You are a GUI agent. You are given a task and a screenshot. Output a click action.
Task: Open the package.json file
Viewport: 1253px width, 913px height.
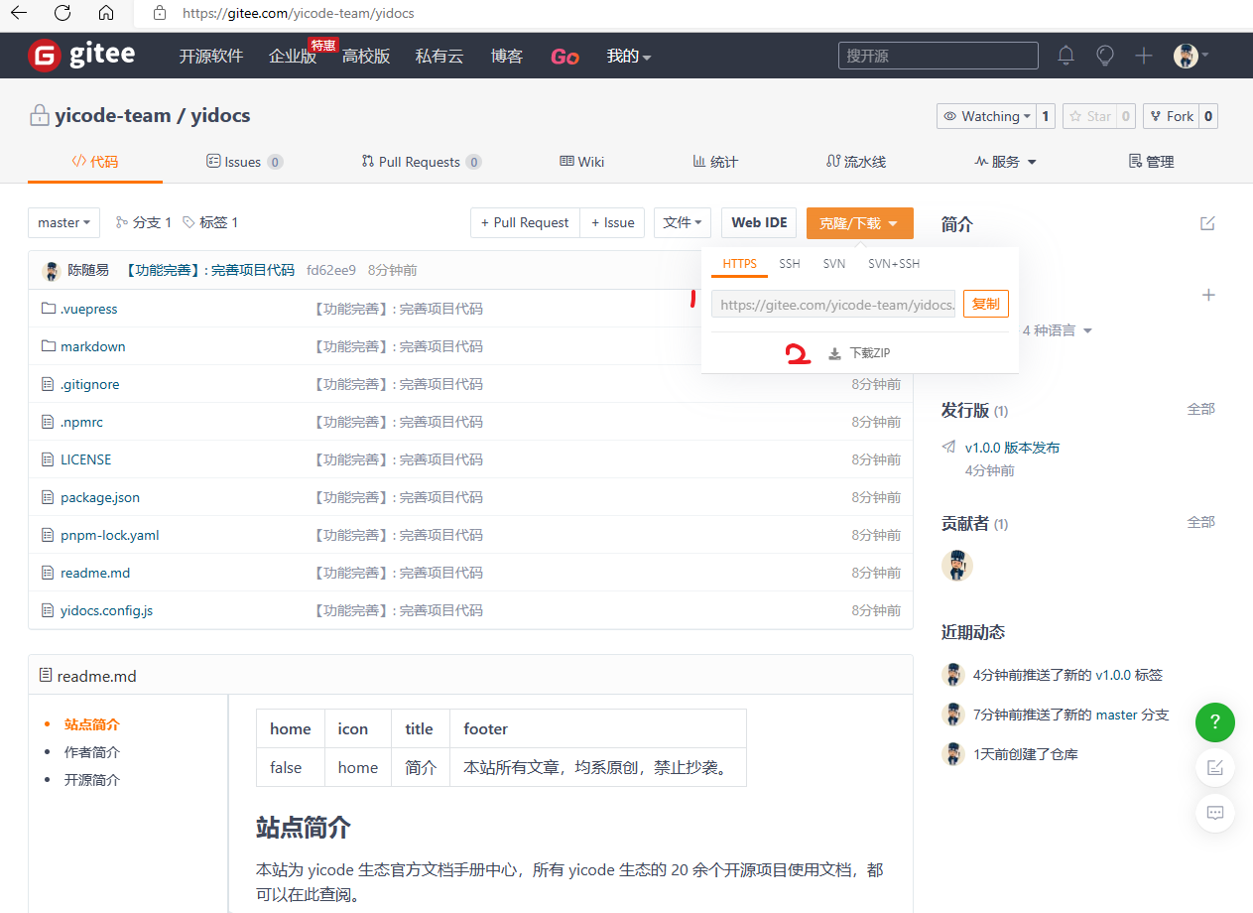coord(100,497)
